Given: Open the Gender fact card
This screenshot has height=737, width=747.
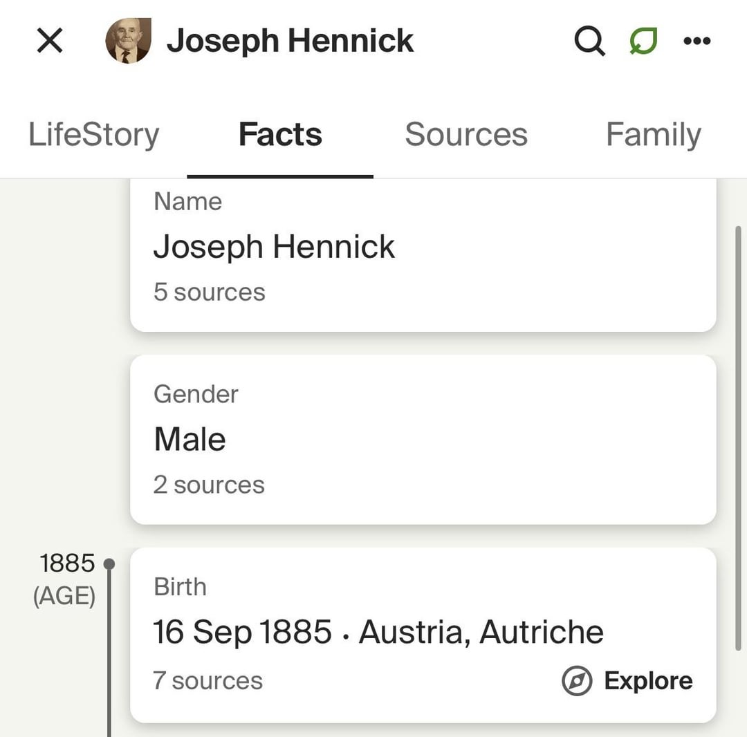Looking at the screenshot, I should click(x=423, y=440).
